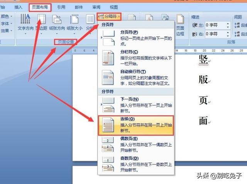Click the character 面 in document

pos(203,121)
